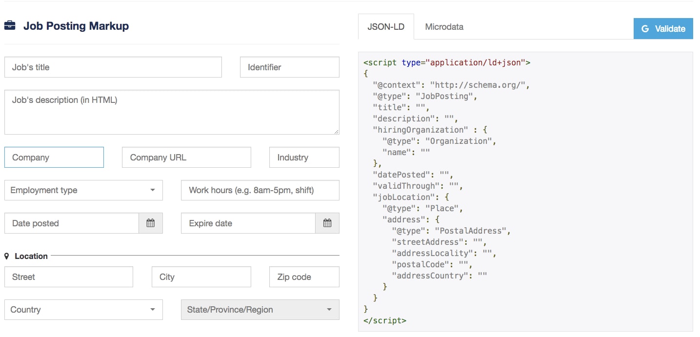The height and width of the screenshot is (337, 700).
Task: Open the calendar picker for Date posted
Action: tap(151, 223)
